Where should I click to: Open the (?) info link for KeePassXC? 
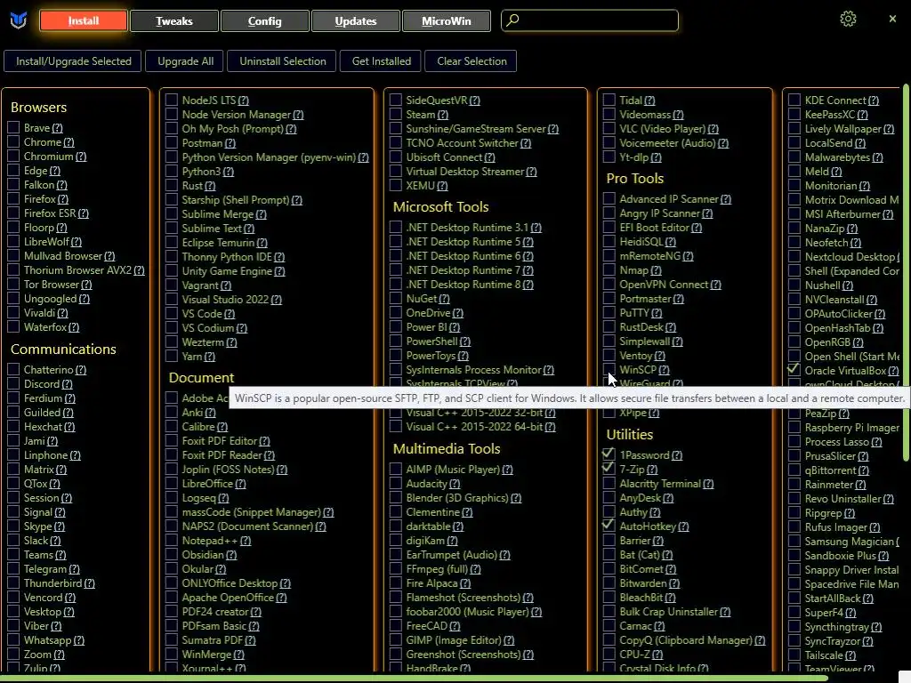tap(862, 115)
